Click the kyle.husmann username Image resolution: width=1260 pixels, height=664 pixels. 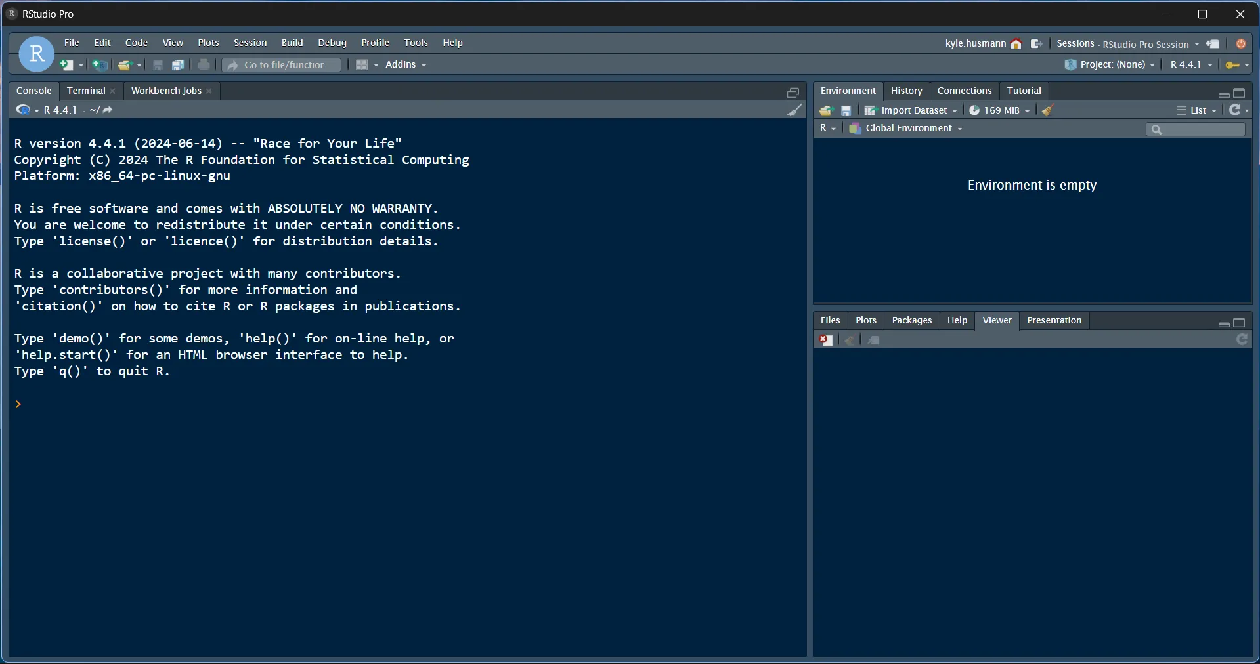pyautogui.click(x=975, y=43)
